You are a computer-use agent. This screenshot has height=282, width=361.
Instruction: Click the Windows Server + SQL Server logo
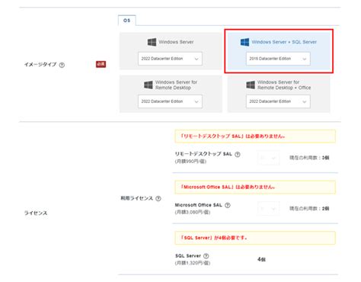click(244, 42)
